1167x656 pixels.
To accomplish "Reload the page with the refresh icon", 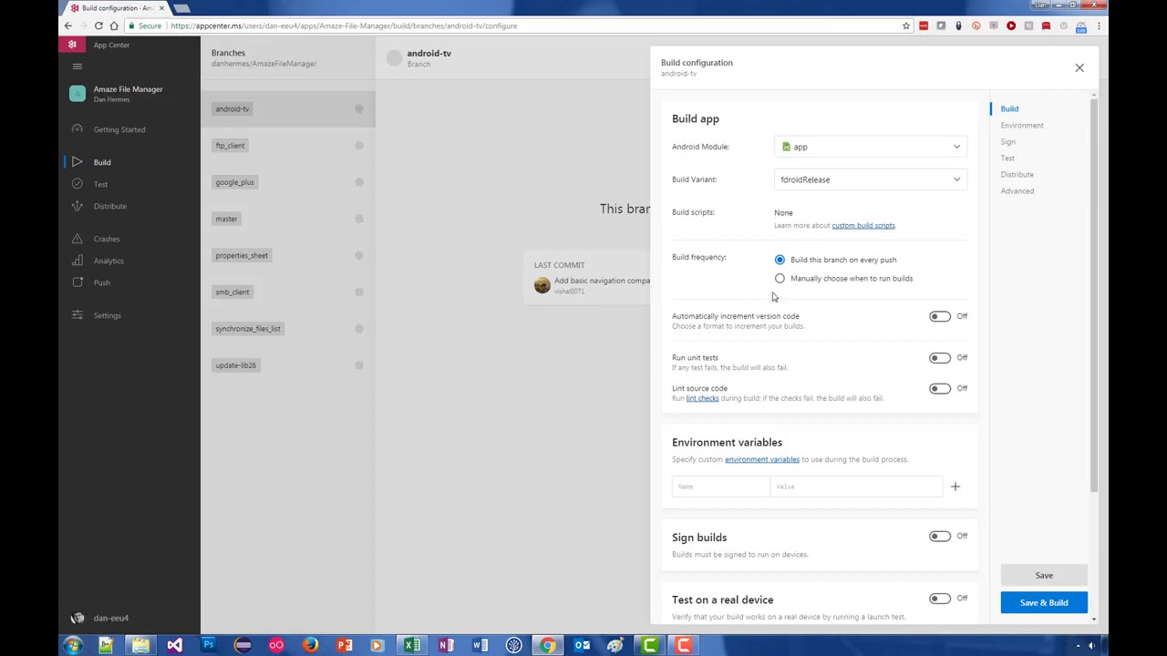I will (98, 26).
